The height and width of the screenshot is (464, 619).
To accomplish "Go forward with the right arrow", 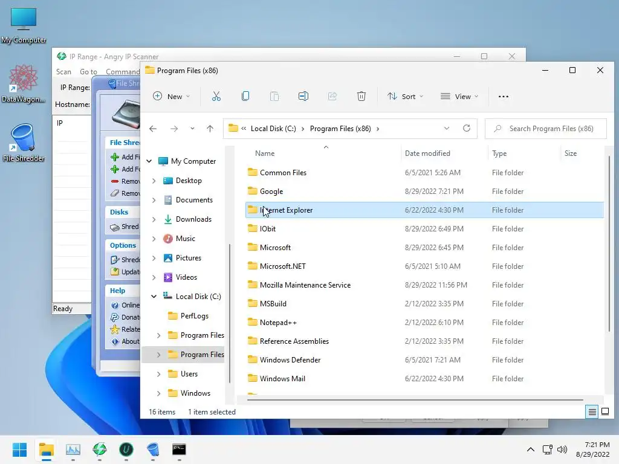I will 173,129.
